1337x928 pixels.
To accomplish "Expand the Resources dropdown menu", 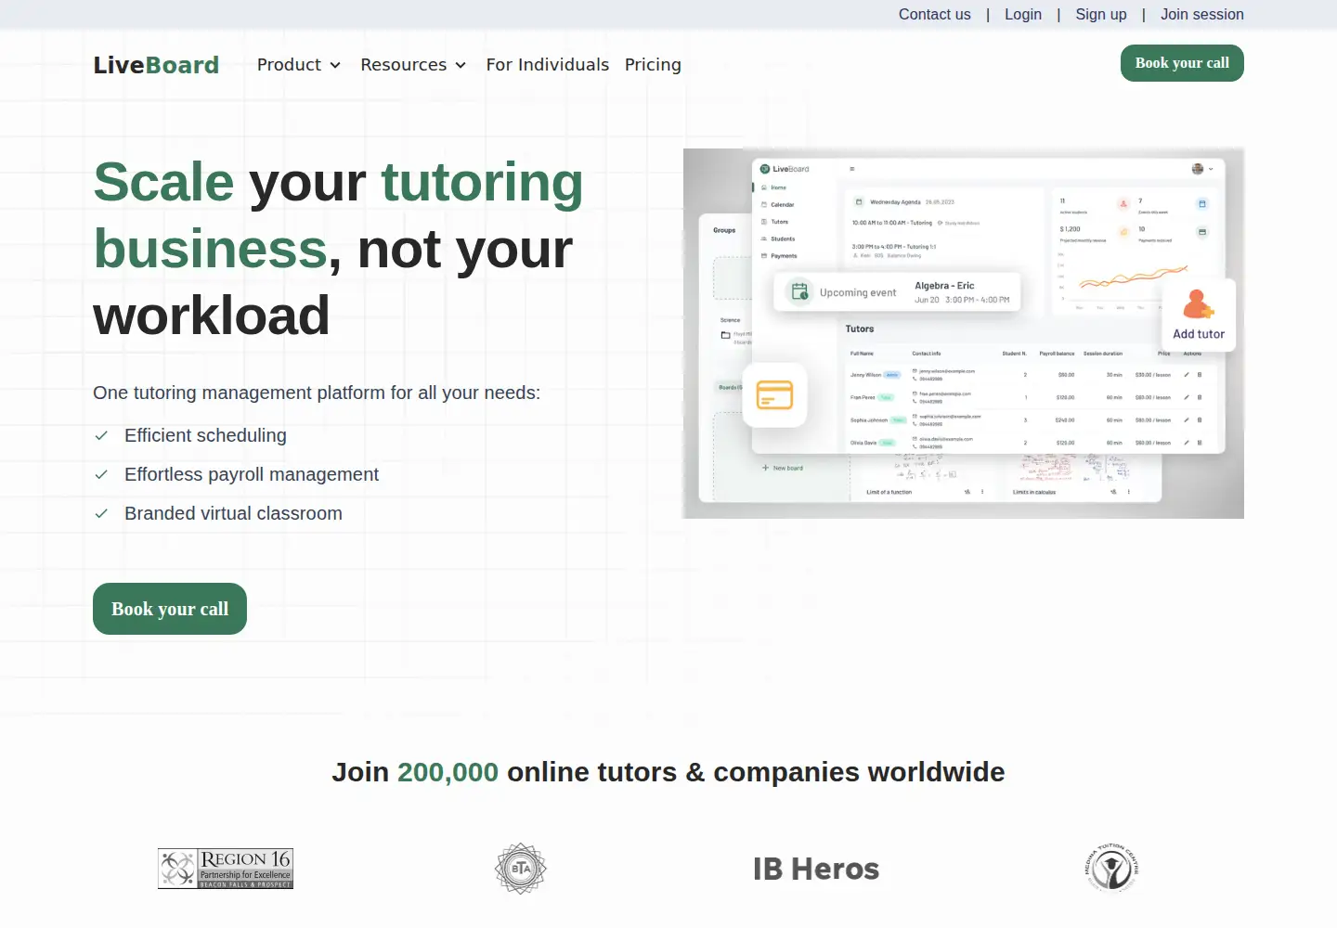I will tap(413, 65).
